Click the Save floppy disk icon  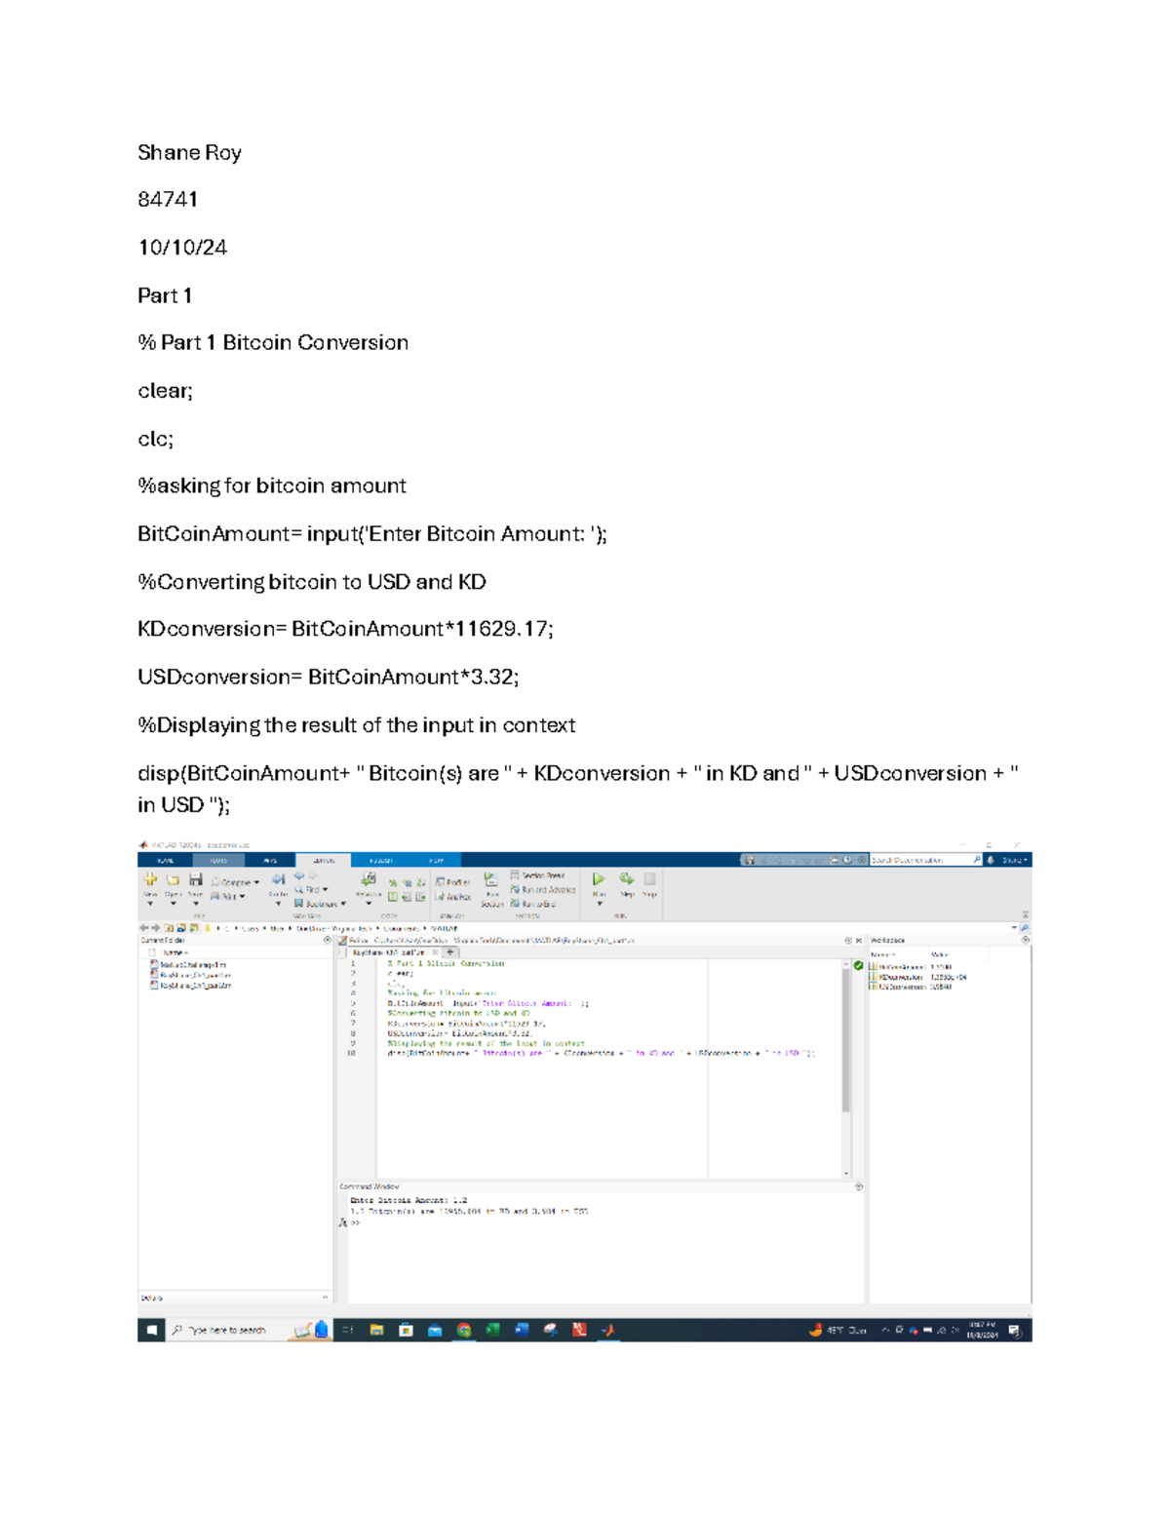point(195,879)
